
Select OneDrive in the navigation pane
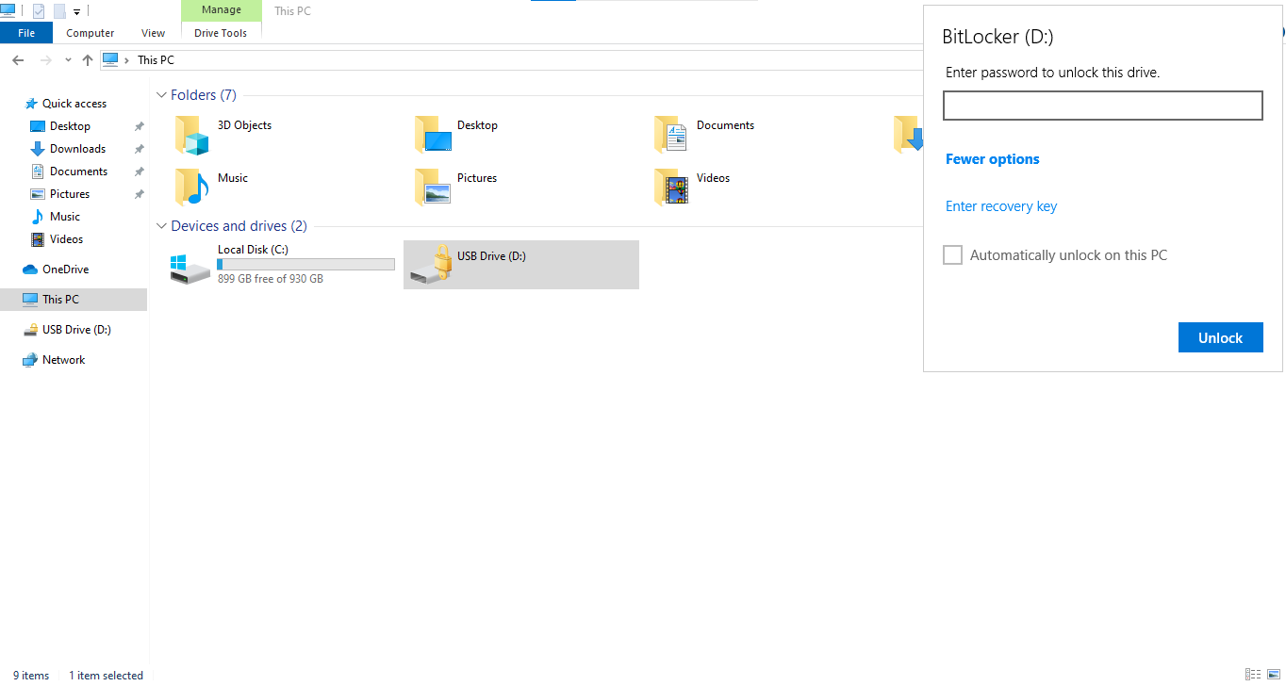(x=65, y=269)
